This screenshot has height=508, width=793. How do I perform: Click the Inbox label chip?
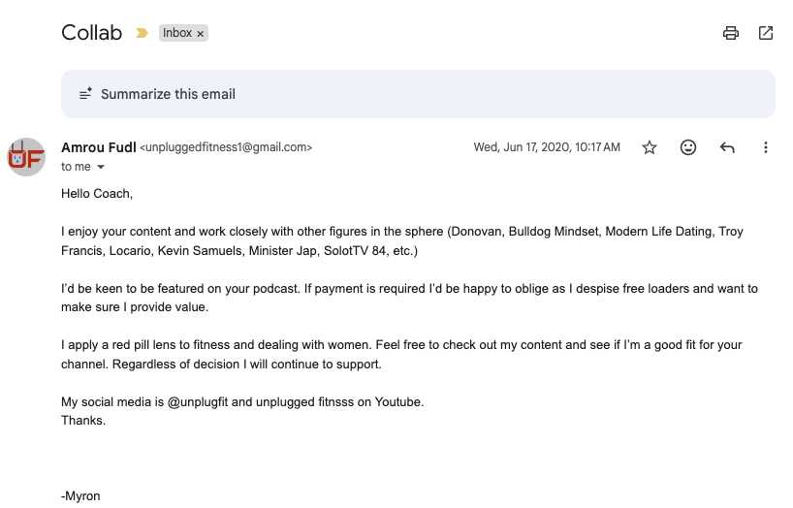[176, 33]
